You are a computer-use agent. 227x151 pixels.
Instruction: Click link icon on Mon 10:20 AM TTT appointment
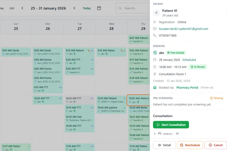point(60,99)
